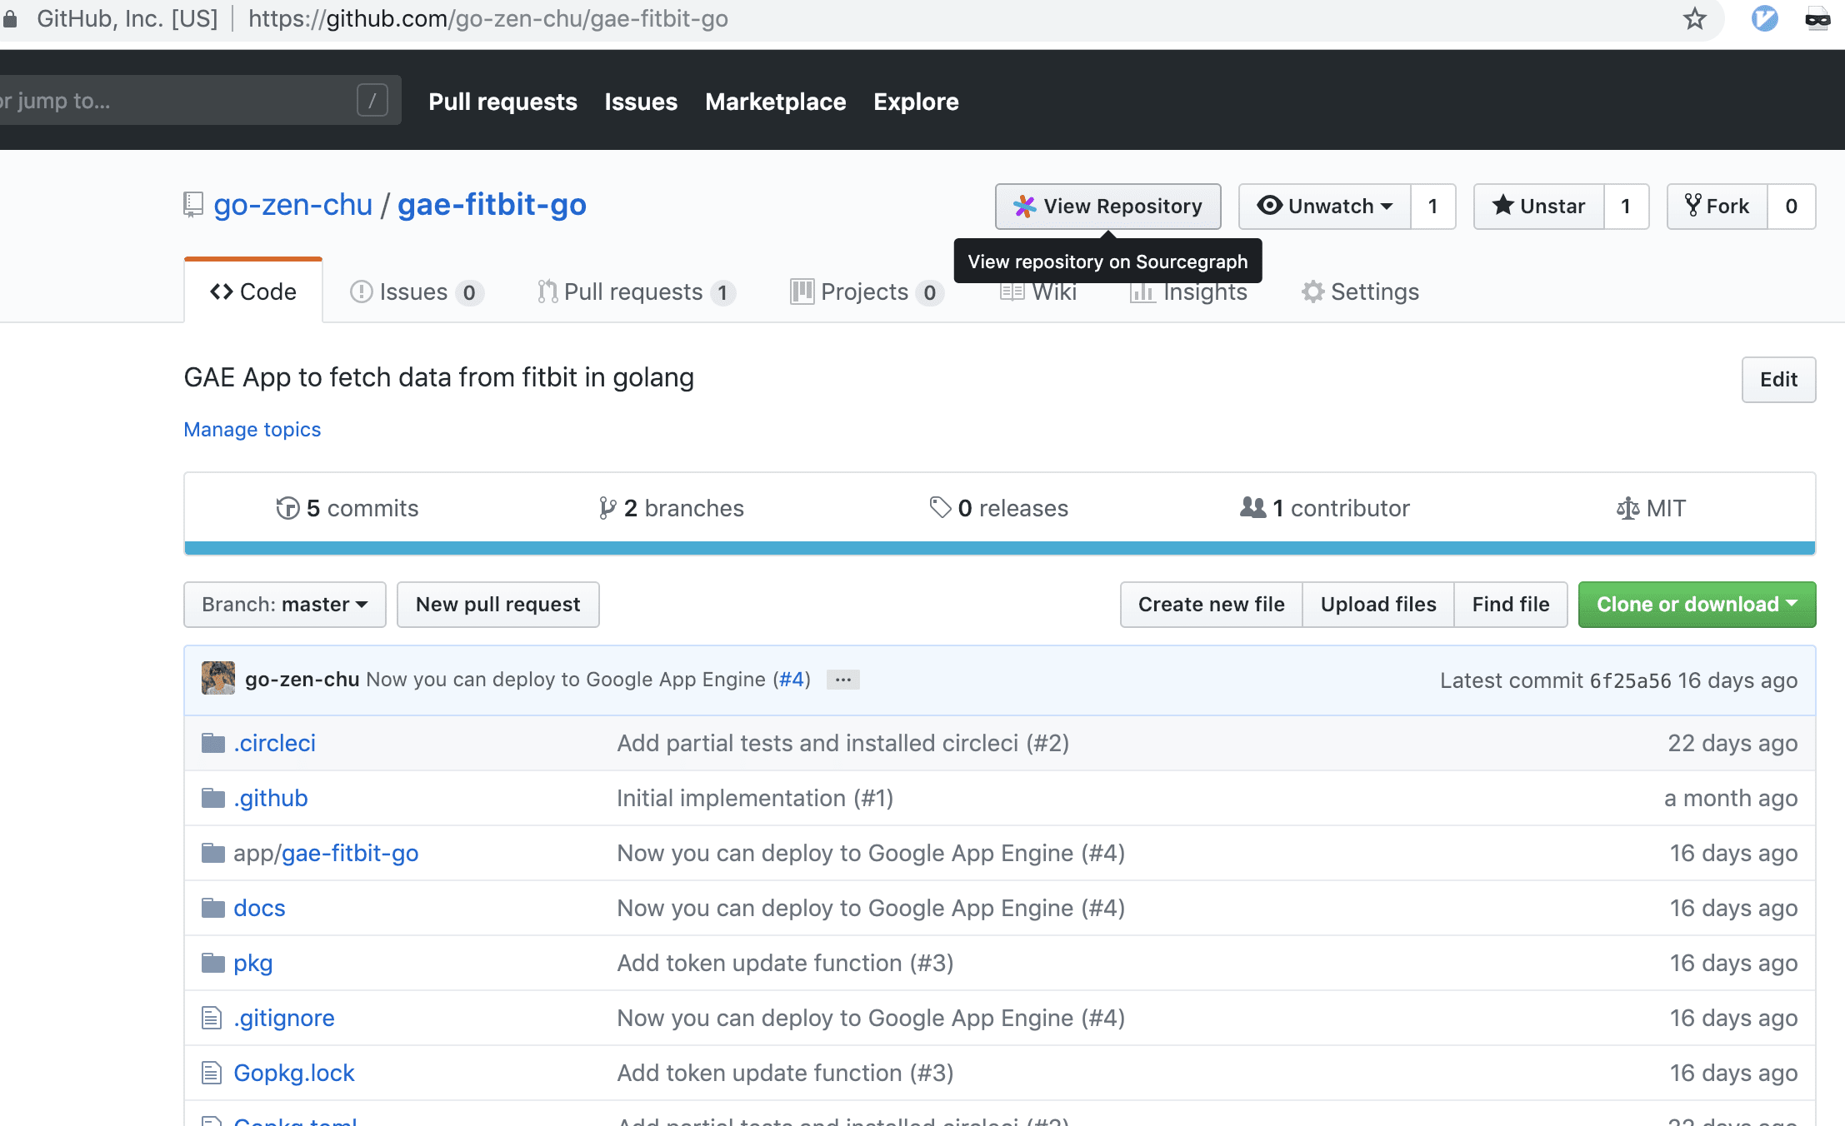Click the fork count of 0
This screenshot has width=1845, height=1126.
click(x=1792, y=206)
